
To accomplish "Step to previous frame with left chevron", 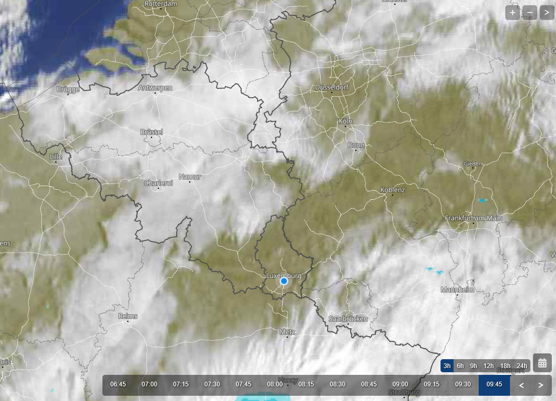I will point(522,385).
